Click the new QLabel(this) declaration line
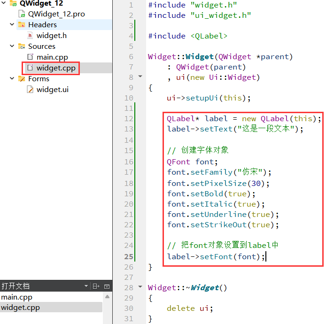Screen dimensions: 326x324 pos(244,119)
